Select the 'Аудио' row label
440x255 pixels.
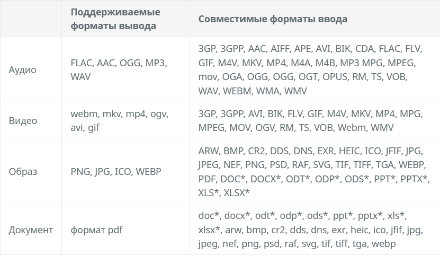click(x=23, y=69)
